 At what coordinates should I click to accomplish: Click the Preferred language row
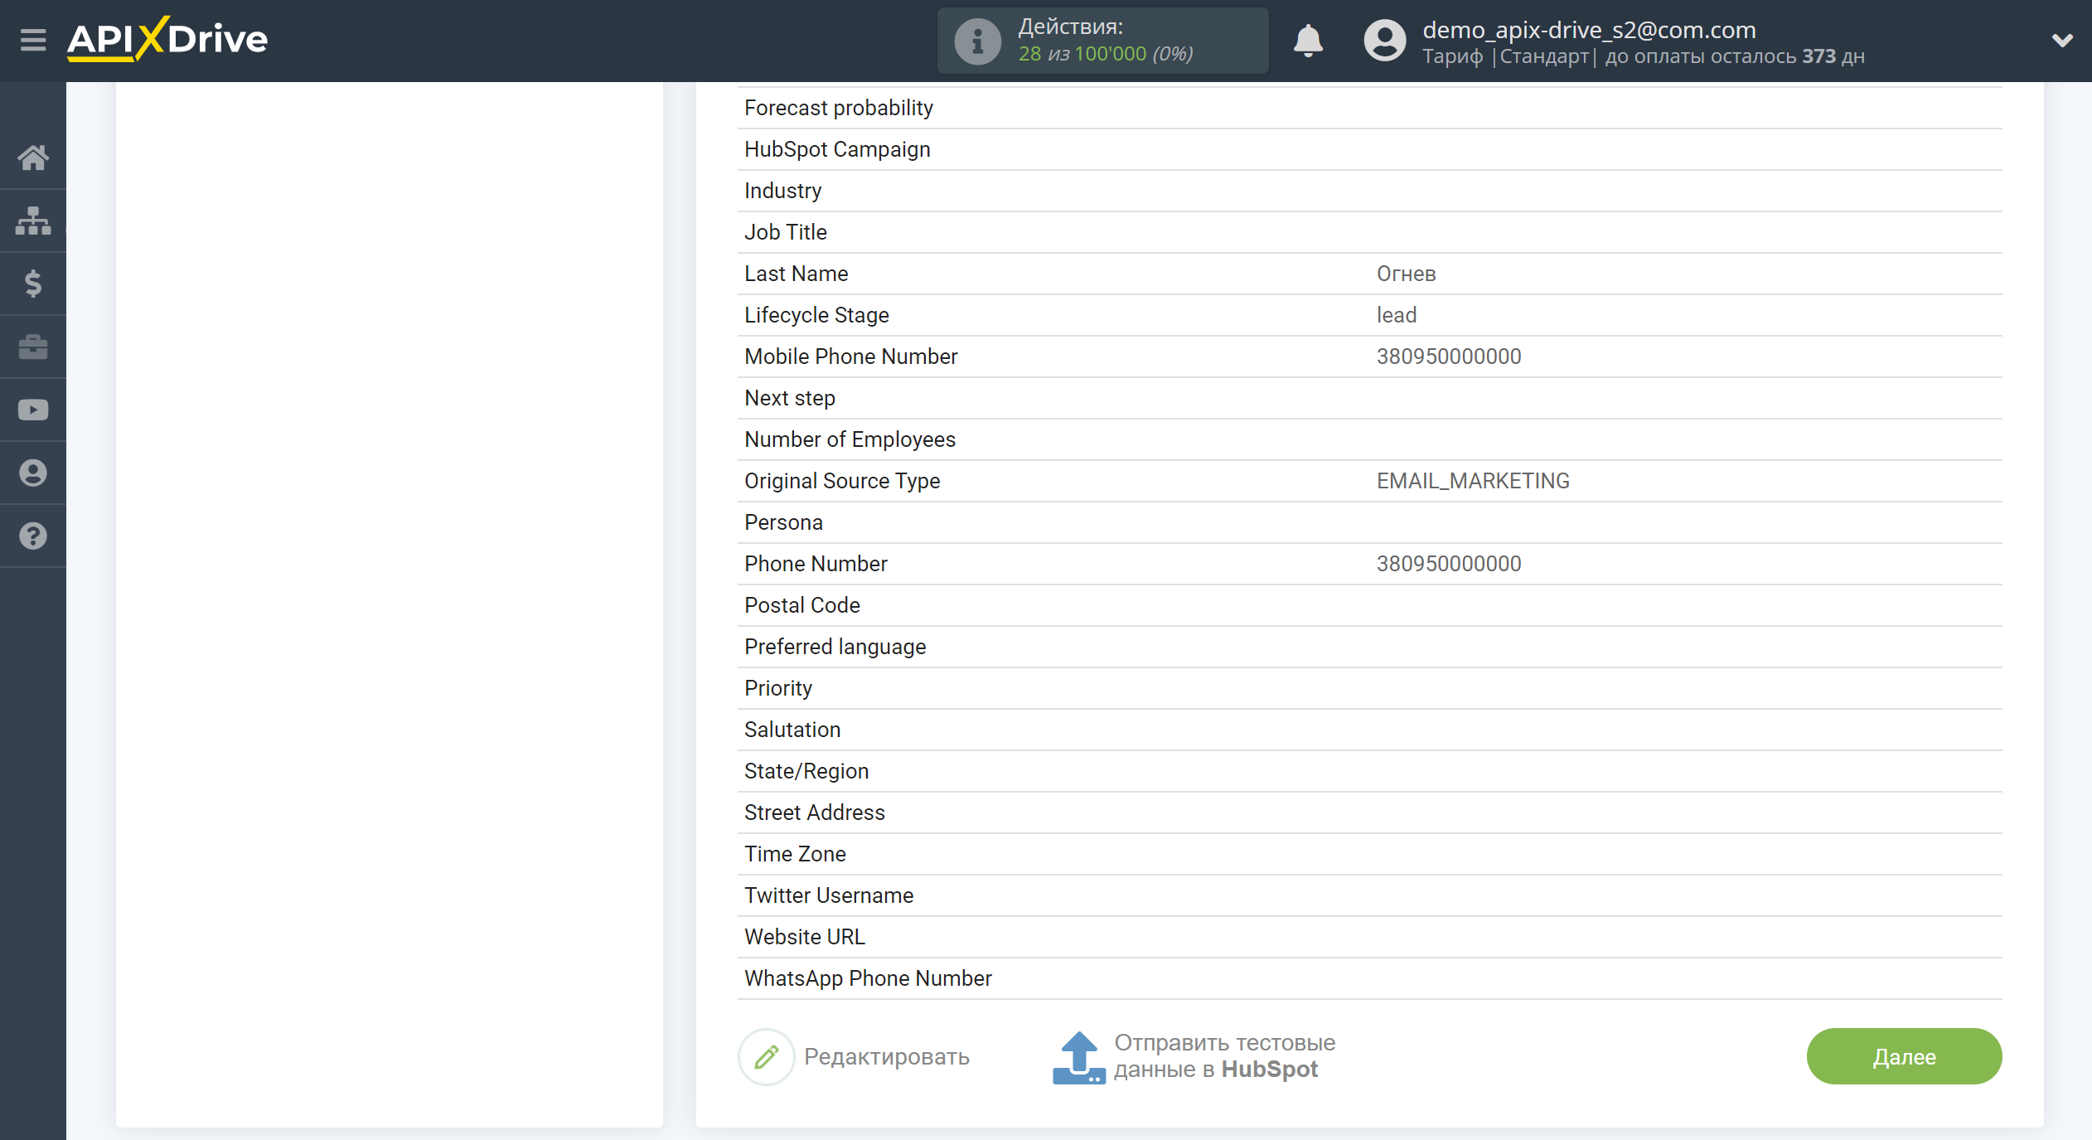(1369, 647)
